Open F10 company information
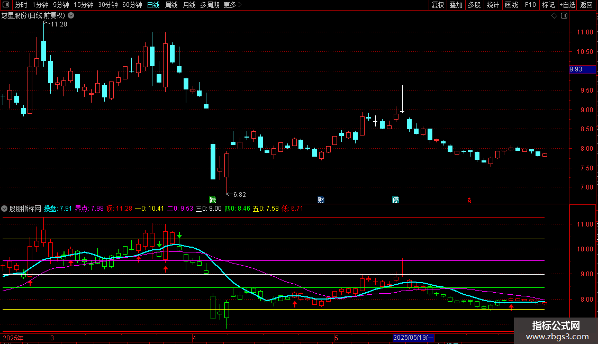This screenshot has height=344, width=598. [x=530, y=5]
